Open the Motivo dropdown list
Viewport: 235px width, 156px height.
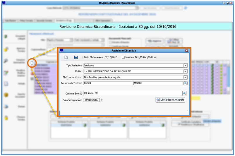click(x=185, y=71)
